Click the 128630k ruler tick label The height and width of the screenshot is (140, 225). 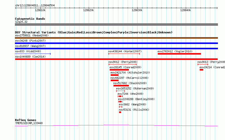[x=137, y=10]
